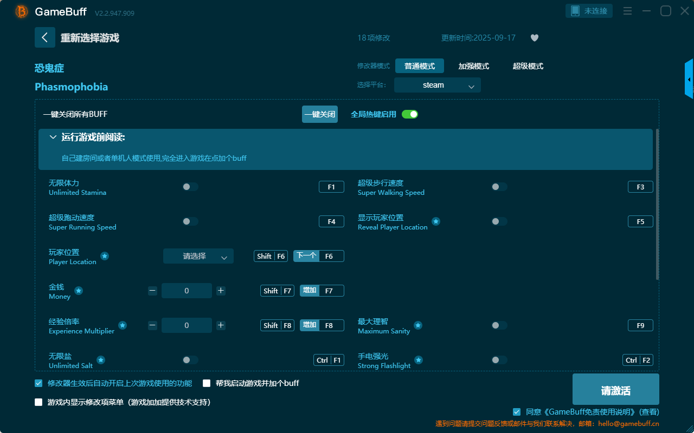Click the 下一个 F6 hotkey button
Viewport: 694px width, 433px height.
[x=319, y=256]
